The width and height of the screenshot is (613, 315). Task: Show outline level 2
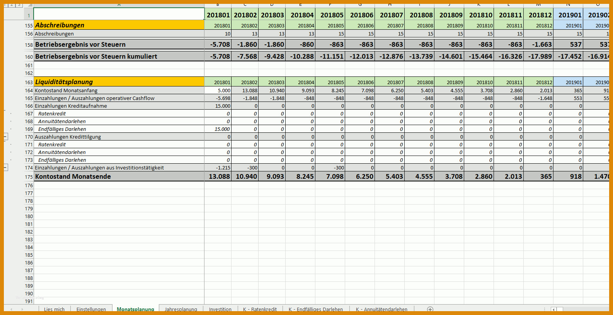tap(12, 5)
